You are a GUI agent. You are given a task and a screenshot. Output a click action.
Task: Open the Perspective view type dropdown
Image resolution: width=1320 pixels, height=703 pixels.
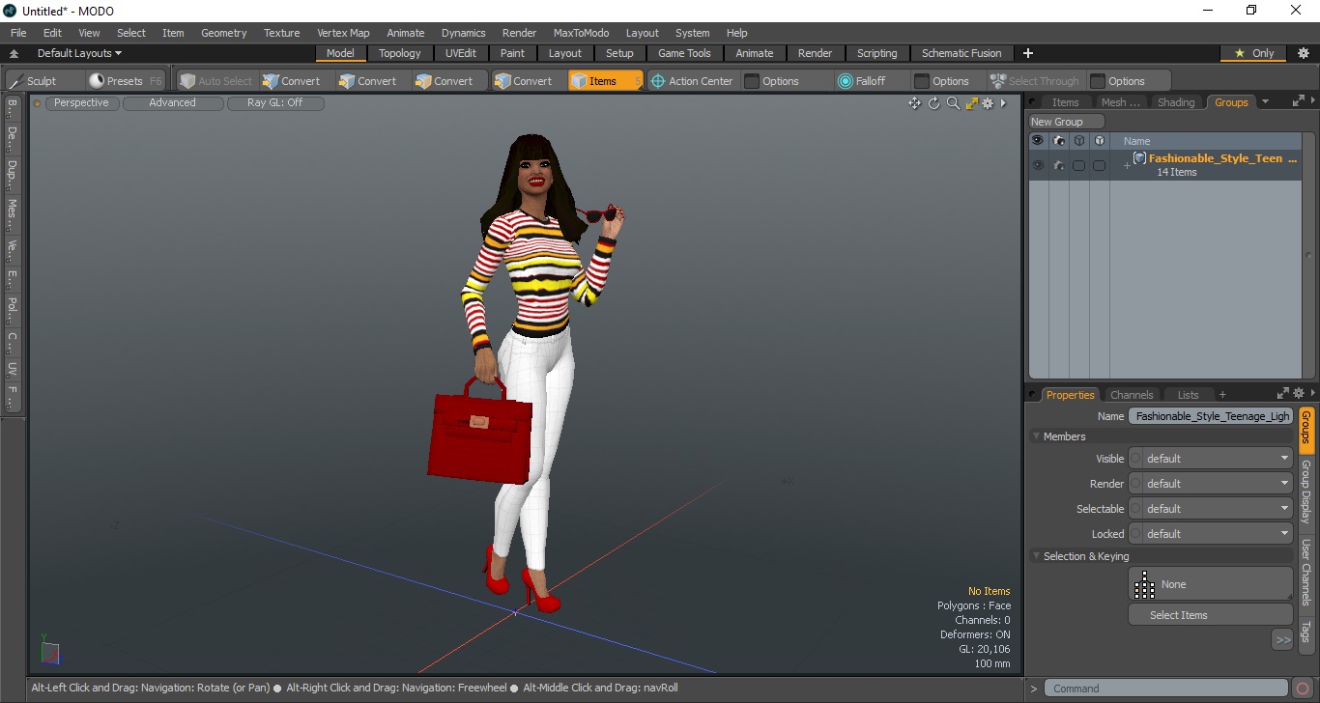82,102
